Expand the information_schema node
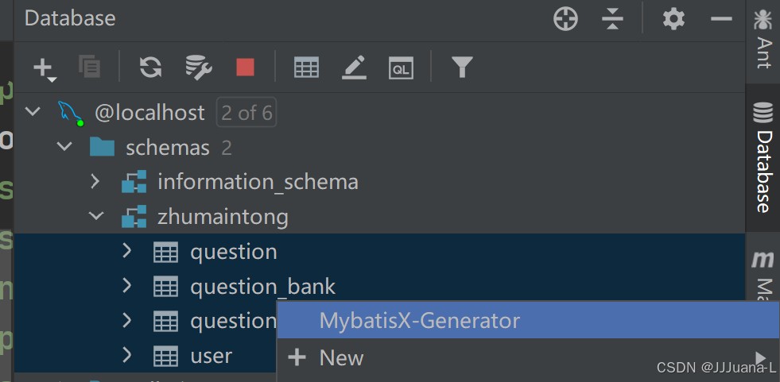Screen dimensions: 780x382 click(x=95, y=182)
